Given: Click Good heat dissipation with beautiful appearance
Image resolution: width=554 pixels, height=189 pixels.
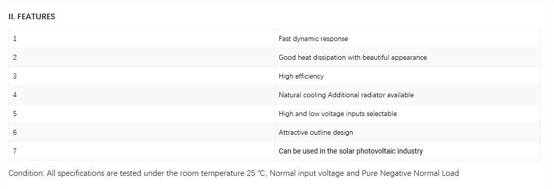Looking at the screenshot, I should point(352,58).
